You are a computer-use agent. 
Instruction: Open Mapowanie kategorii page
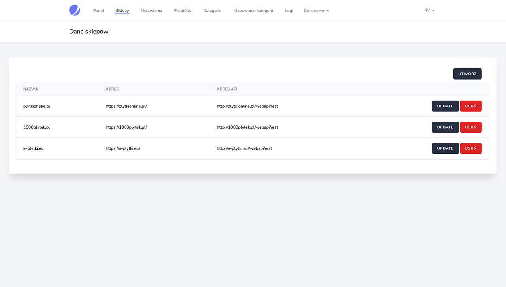(x=253, y=11)
